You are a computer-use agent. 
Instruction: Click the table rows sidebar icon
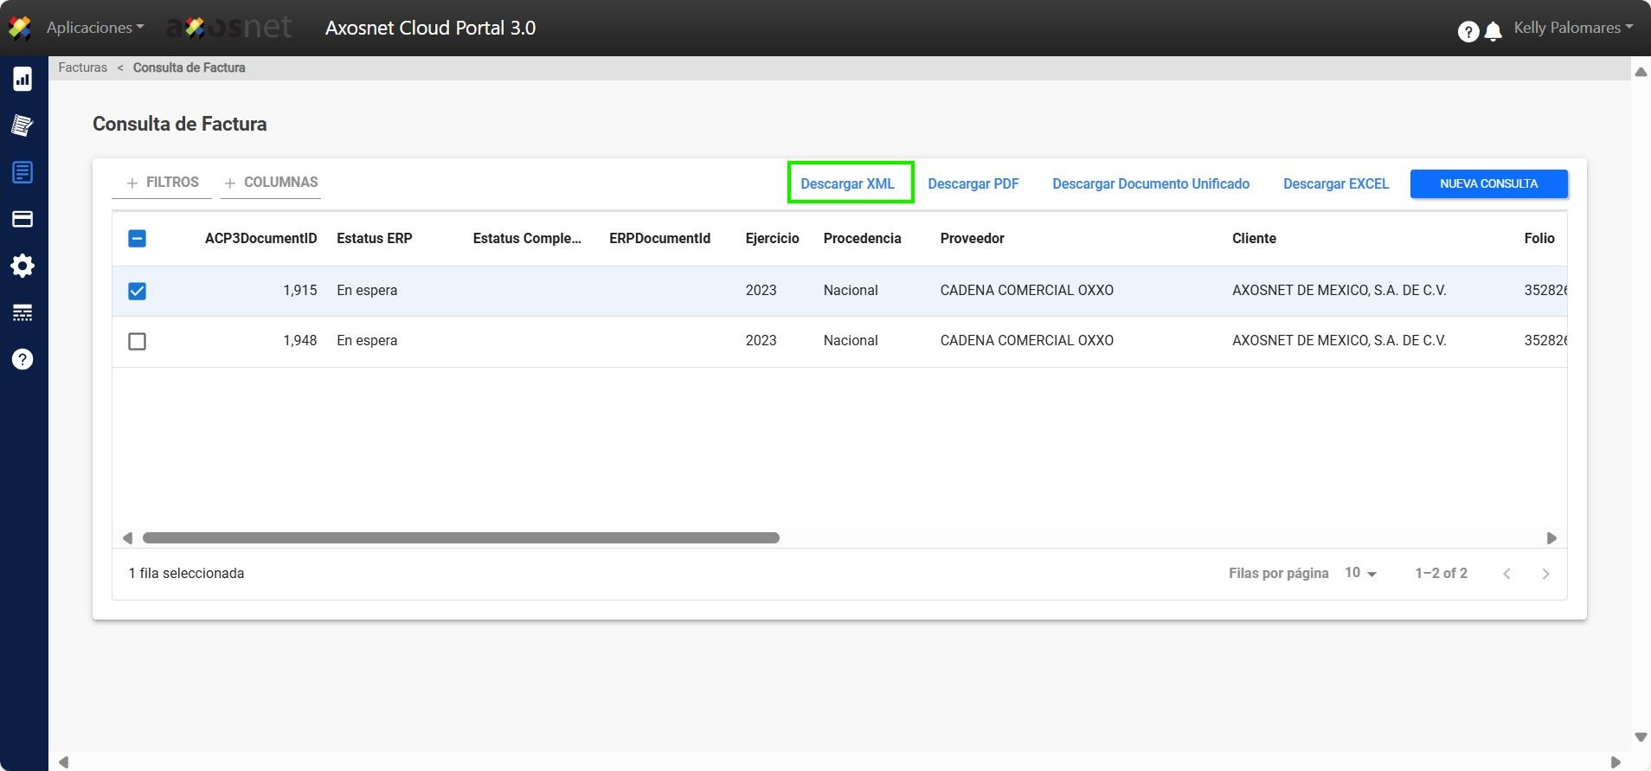pyautogui.click(x=22, y=312)
